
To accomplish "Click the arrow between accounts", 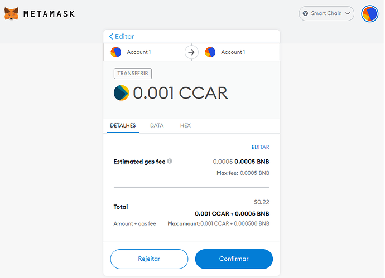I will tap(191, 52).
